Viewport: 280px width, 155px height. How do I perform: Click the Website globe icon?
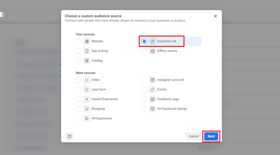click(87, 42)
